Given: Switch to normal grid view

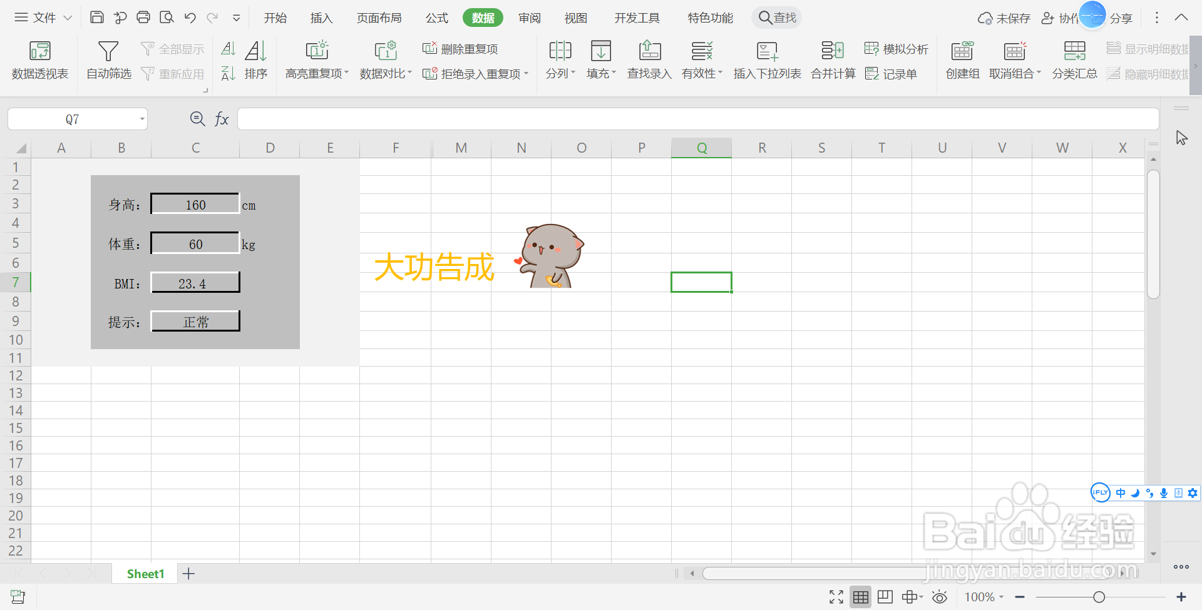Looking at the screenshot, I should (x=861, y=597).
